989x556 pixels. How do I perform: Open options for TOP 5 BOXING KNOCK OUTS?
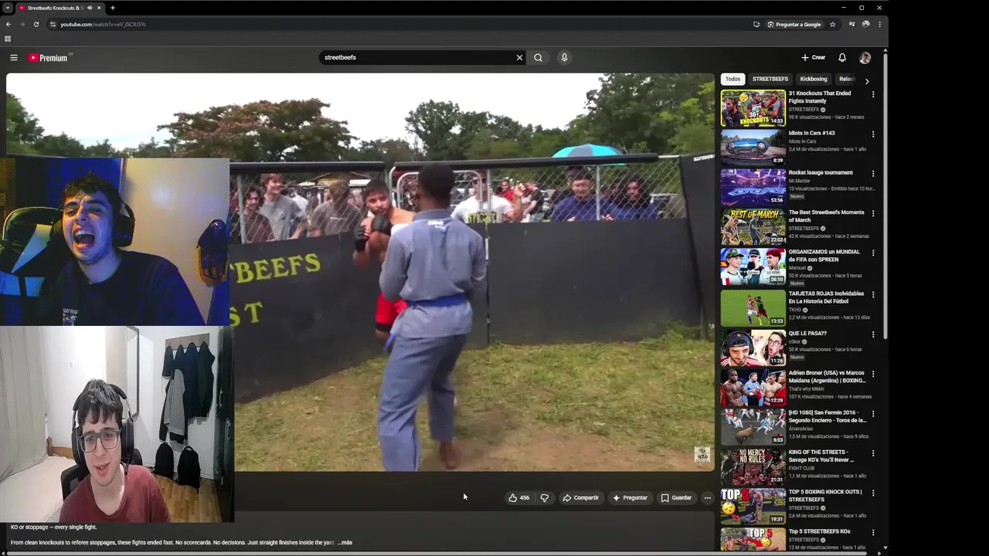pos(873,493)
